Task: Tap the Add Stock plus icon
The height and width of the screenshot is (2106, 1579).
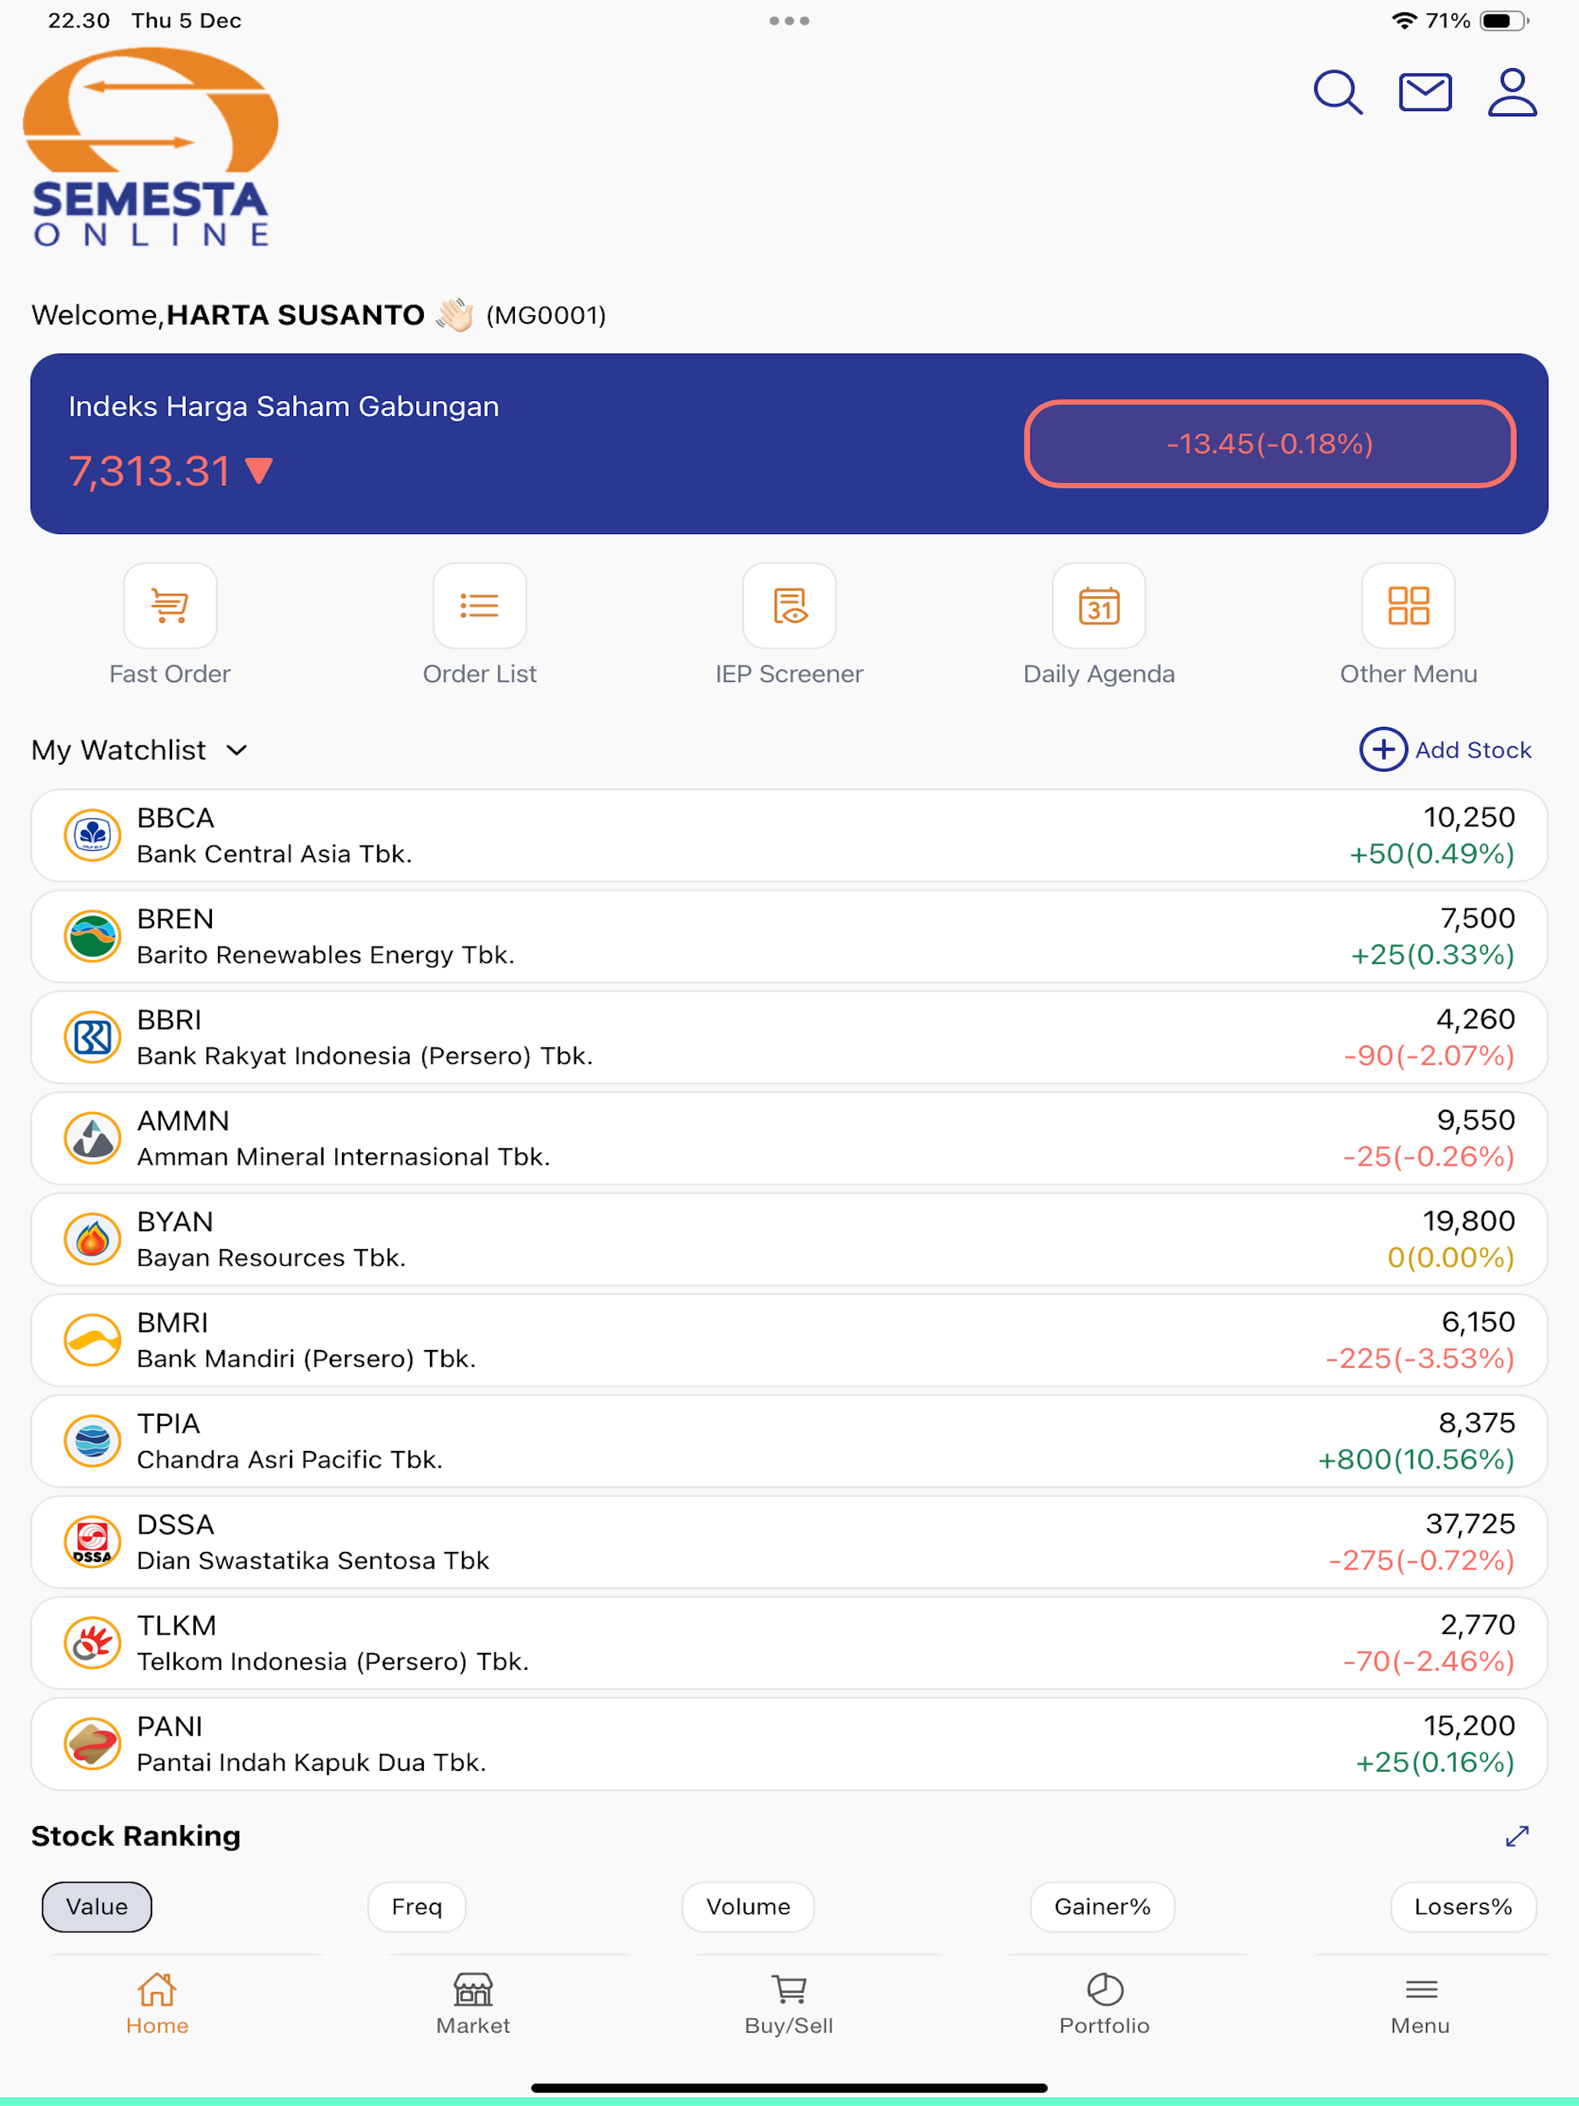Action: [1383, 750]
